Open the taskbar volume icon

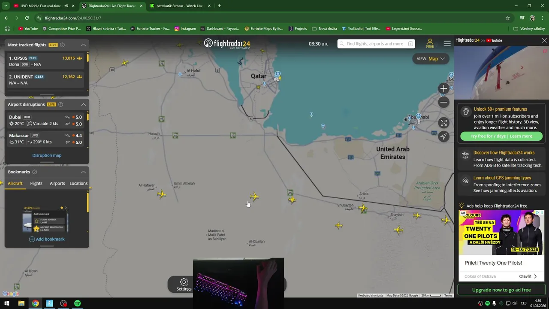click(515, 303)
